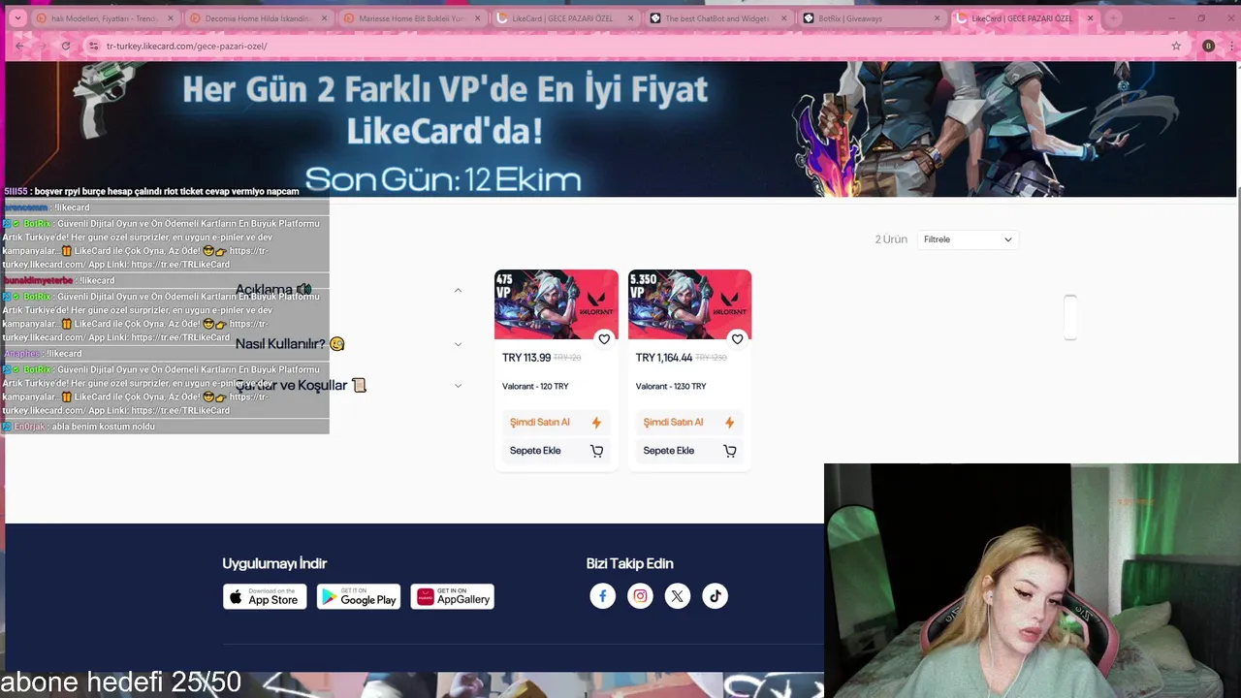Open a new browser tab
This screenshot has width=1241, height=698.
[x=1113, y=17]
